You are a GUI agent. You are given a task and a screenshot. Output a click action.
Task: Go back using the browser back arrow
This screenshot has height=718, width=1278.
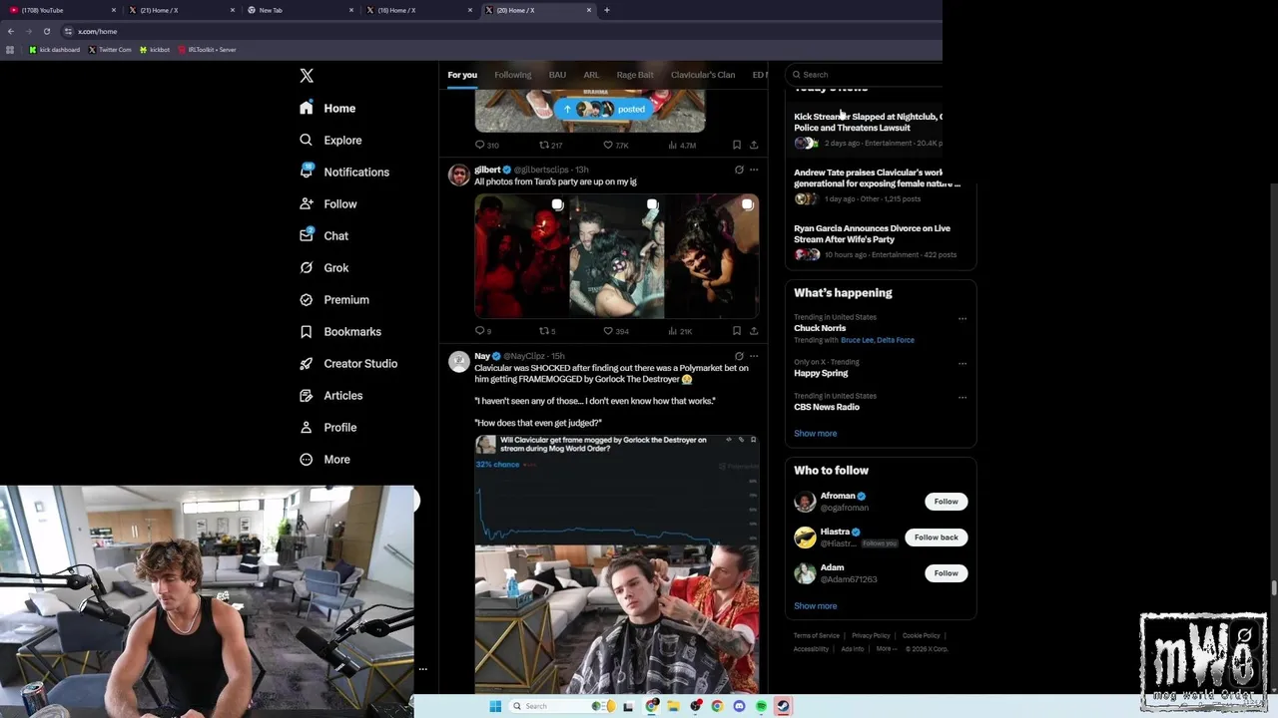pyautogui.click(x=10, y=31)
